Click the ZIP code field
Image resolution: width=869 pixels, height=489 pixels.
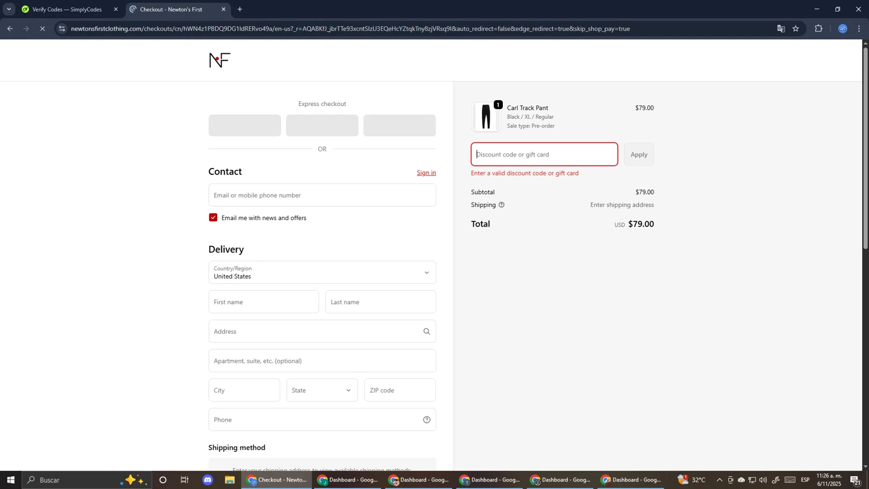click(400, 391)
